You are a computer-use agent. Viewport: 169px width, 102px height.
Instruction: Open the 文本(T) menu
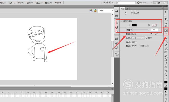coord(12,3)
